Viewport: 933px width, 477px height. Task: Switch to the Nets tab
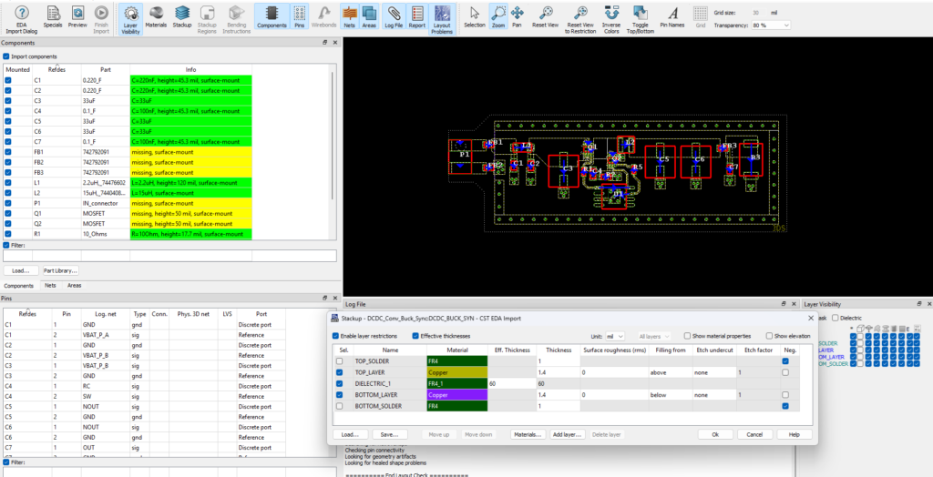pos(51,285)
